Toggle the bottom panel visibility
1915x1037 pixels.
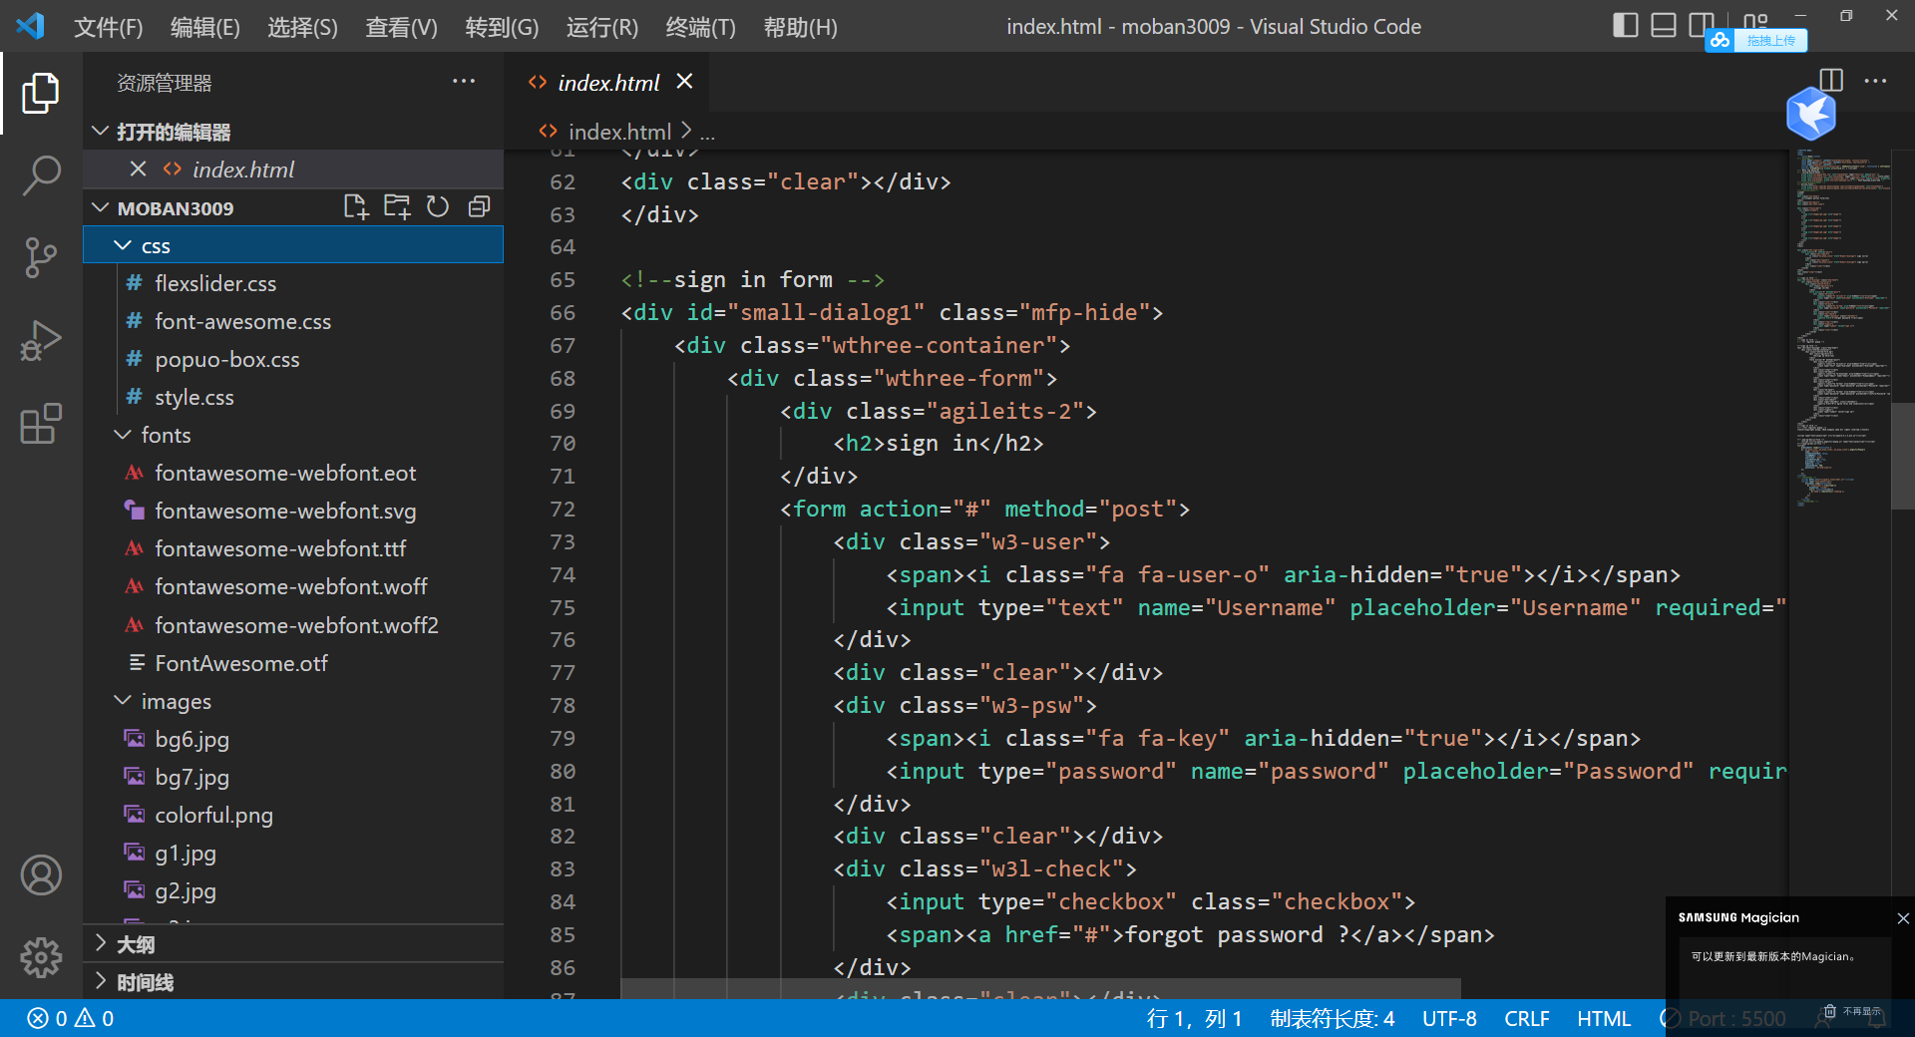(1663, 25)
